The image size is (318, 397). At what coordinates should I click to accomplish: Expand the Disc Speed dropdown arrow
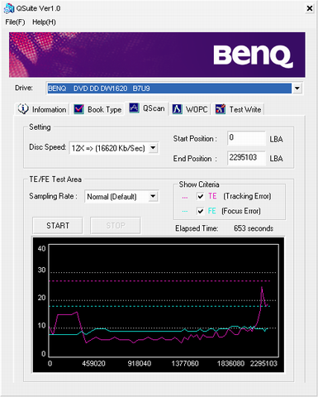pos(153,148)
